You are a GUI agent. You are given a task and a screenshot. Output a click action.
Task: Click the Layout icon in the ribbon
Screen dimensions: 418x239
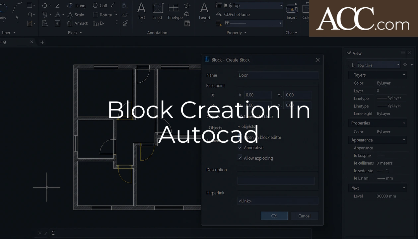(x=204, y=13)
